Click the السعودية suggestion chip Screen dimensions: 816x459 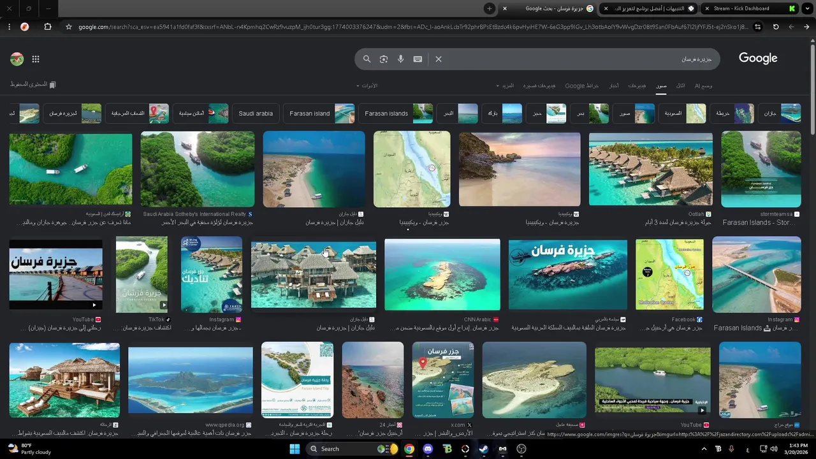click(682, 113)
